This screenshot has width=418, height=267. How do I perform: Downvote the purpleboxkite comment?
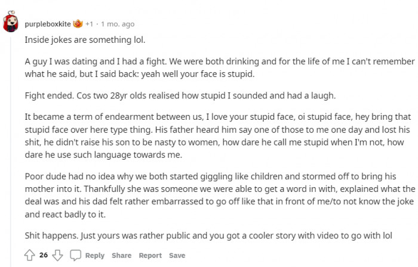(x=57, y=255)
